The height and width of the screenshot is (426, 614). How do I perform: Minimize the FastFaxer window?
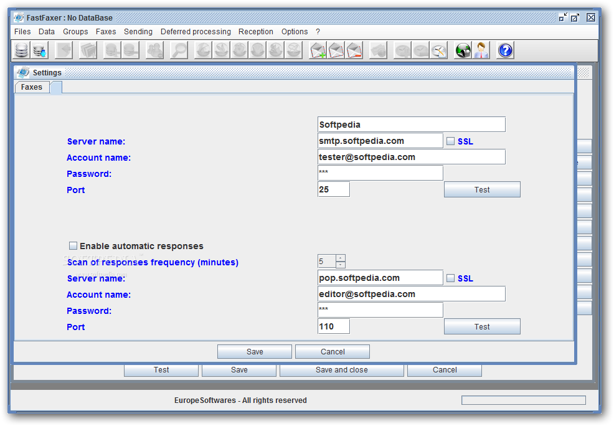563,17
